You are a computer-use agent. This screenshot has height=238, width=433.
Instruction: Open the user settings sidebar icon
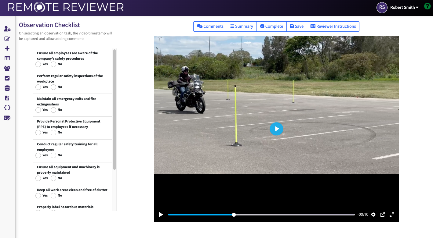(x=7, y=29)
